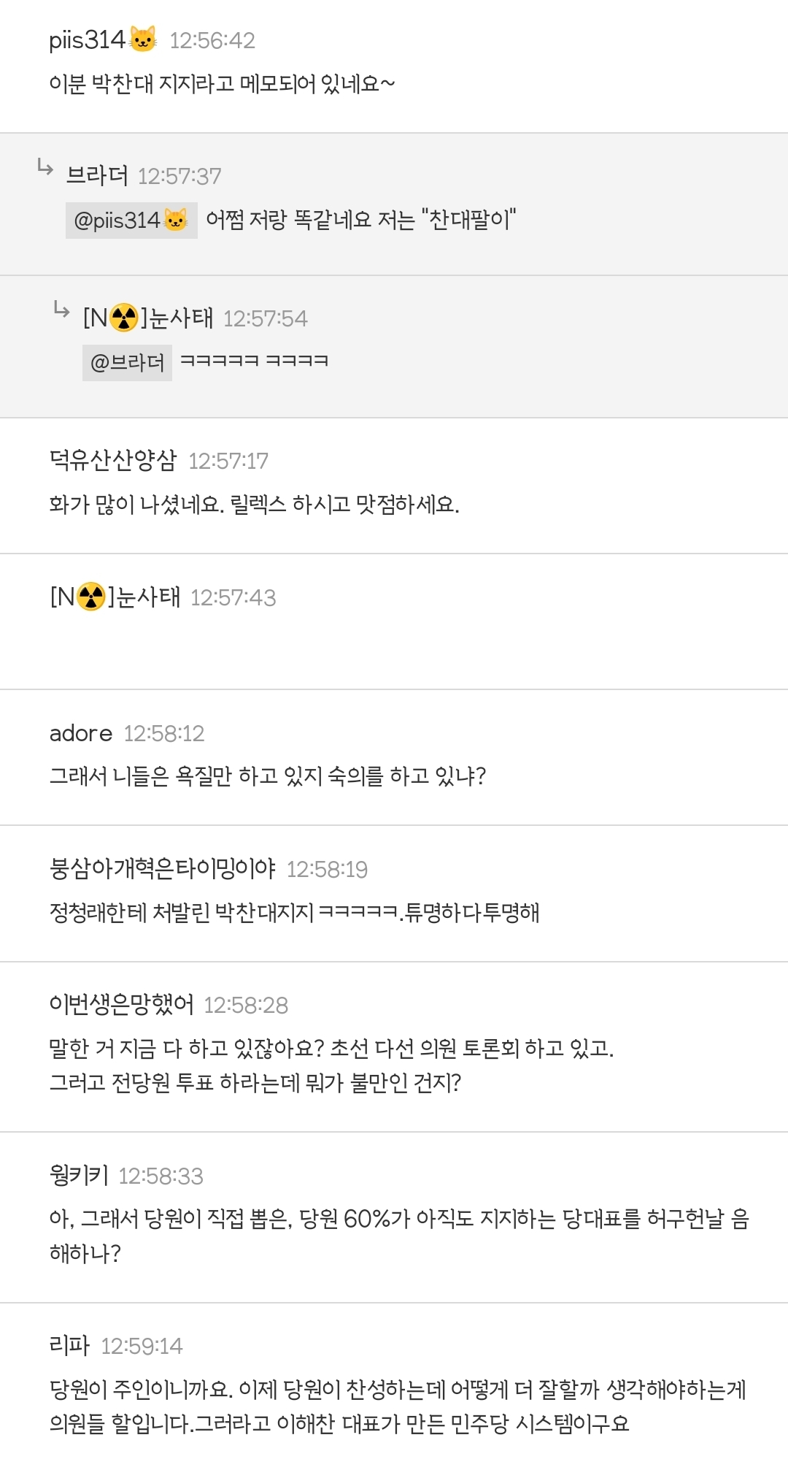Click radiation icon in 눈사태 12:57:43 comment
The image size is (788, 1470).
tap(91, 597)
